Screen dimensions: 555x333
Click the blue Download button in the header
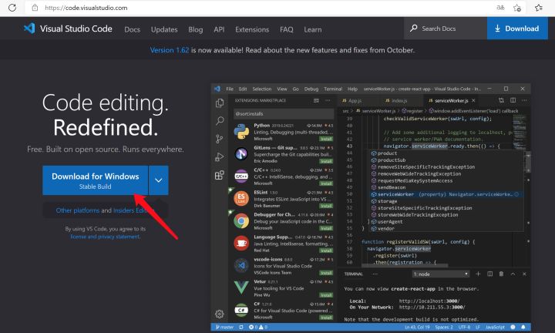coord(517,29)
